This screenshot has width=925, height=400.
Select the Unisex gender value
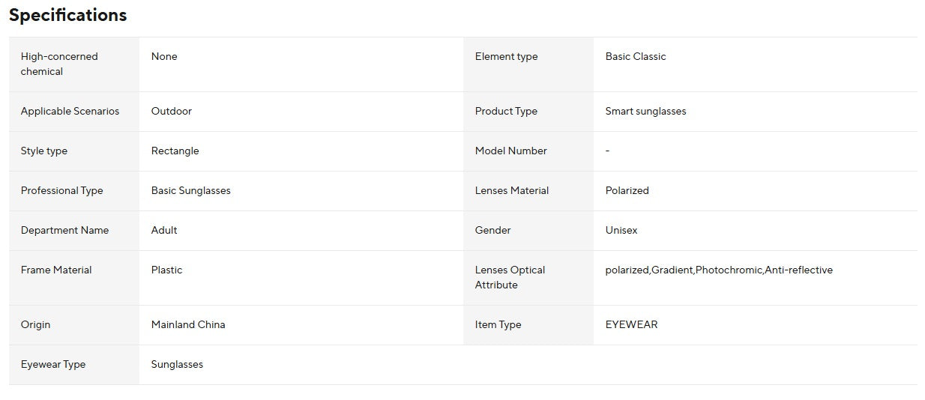(621, 230)
